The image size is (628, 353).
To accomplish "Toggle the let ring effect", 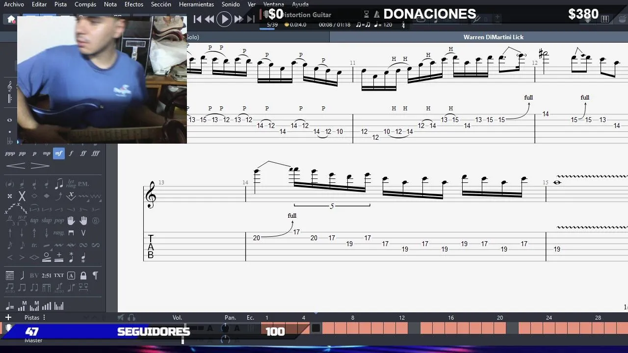I will pyautogui.click(x=71, y=184).
